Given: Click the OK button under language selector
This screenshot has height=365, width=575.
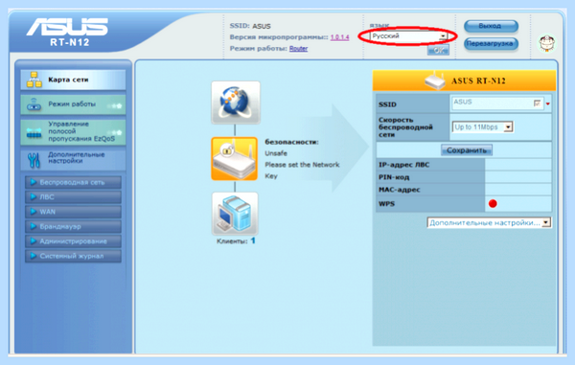Looking at the screenshot, I should pyautogui.click(x=438, y=50).
